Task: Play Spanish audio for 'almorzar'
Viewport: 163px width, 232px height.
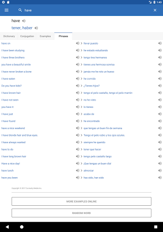Action: tap(160, 170)
